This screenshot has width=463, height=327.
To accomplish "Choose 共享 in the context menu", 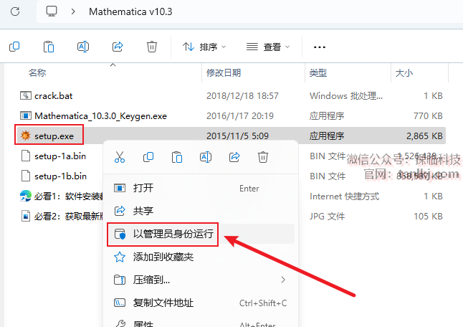I will (x=201, y=211).
